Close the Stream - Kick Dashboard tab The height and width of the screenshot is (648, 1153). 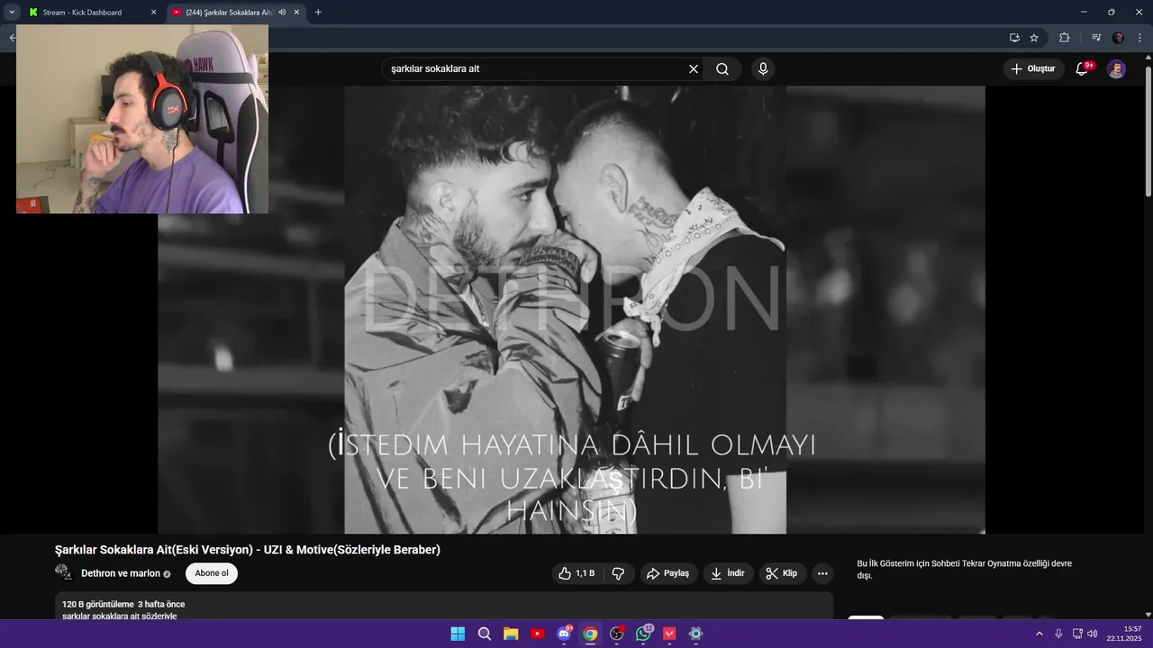click(153, 13)
